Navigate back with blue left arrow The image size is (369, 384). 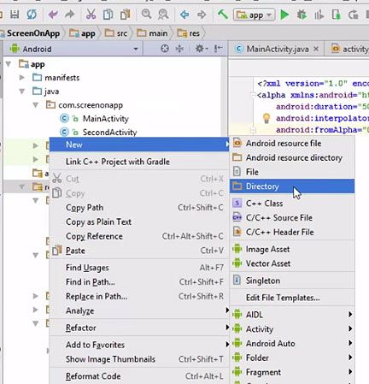184,15
